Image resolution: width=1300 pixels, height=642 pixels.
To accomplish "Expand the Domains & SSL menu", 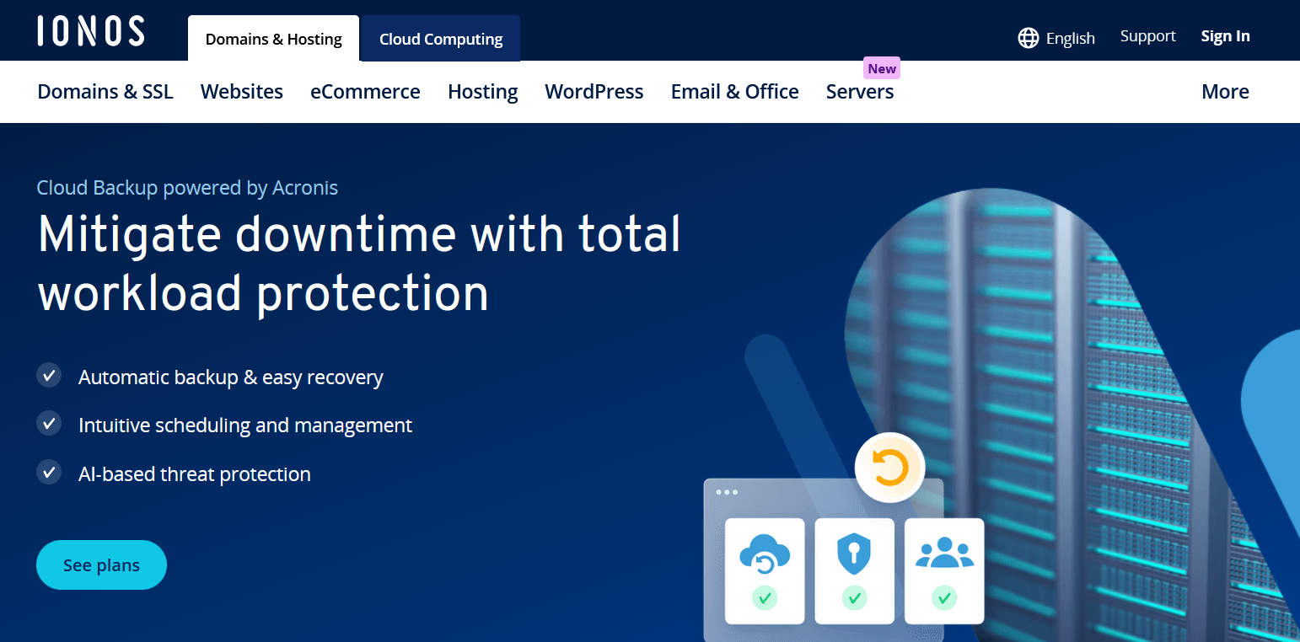I will [x=105, y=92].
